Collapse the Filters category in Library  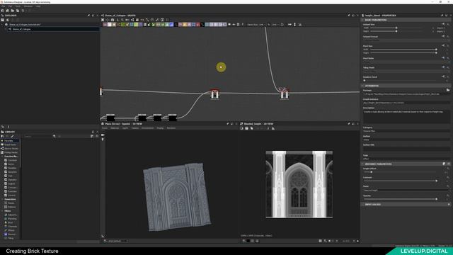[x=2, y=211]
